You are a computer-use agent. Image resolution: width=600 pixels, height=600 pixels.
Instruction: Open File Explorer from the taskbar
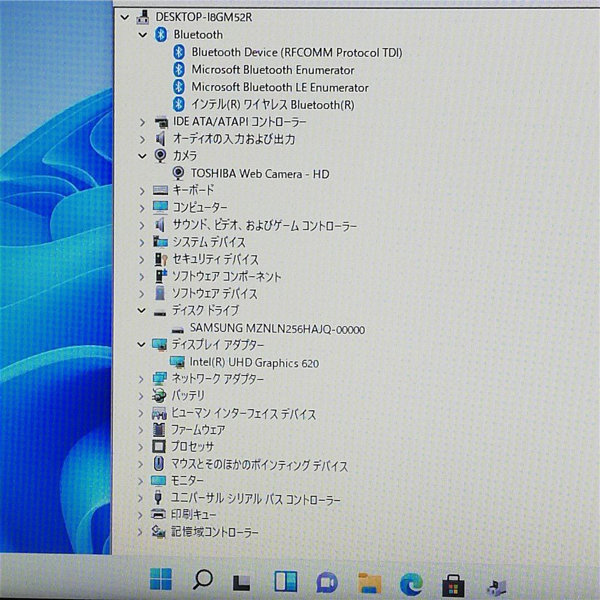[x=369, y=583]
